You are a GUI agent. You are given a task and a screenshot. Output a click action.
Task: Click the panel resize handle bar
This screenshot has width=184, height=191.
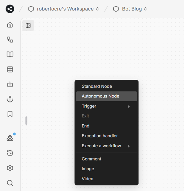[x=26, y=121]
